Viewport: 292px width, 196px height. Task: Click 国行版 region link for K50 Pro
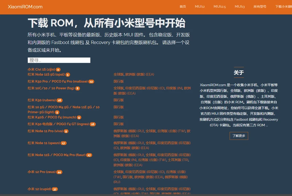point(119,81)
